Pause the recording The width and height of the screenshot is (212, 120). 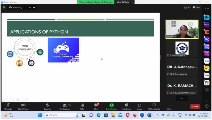29,8
